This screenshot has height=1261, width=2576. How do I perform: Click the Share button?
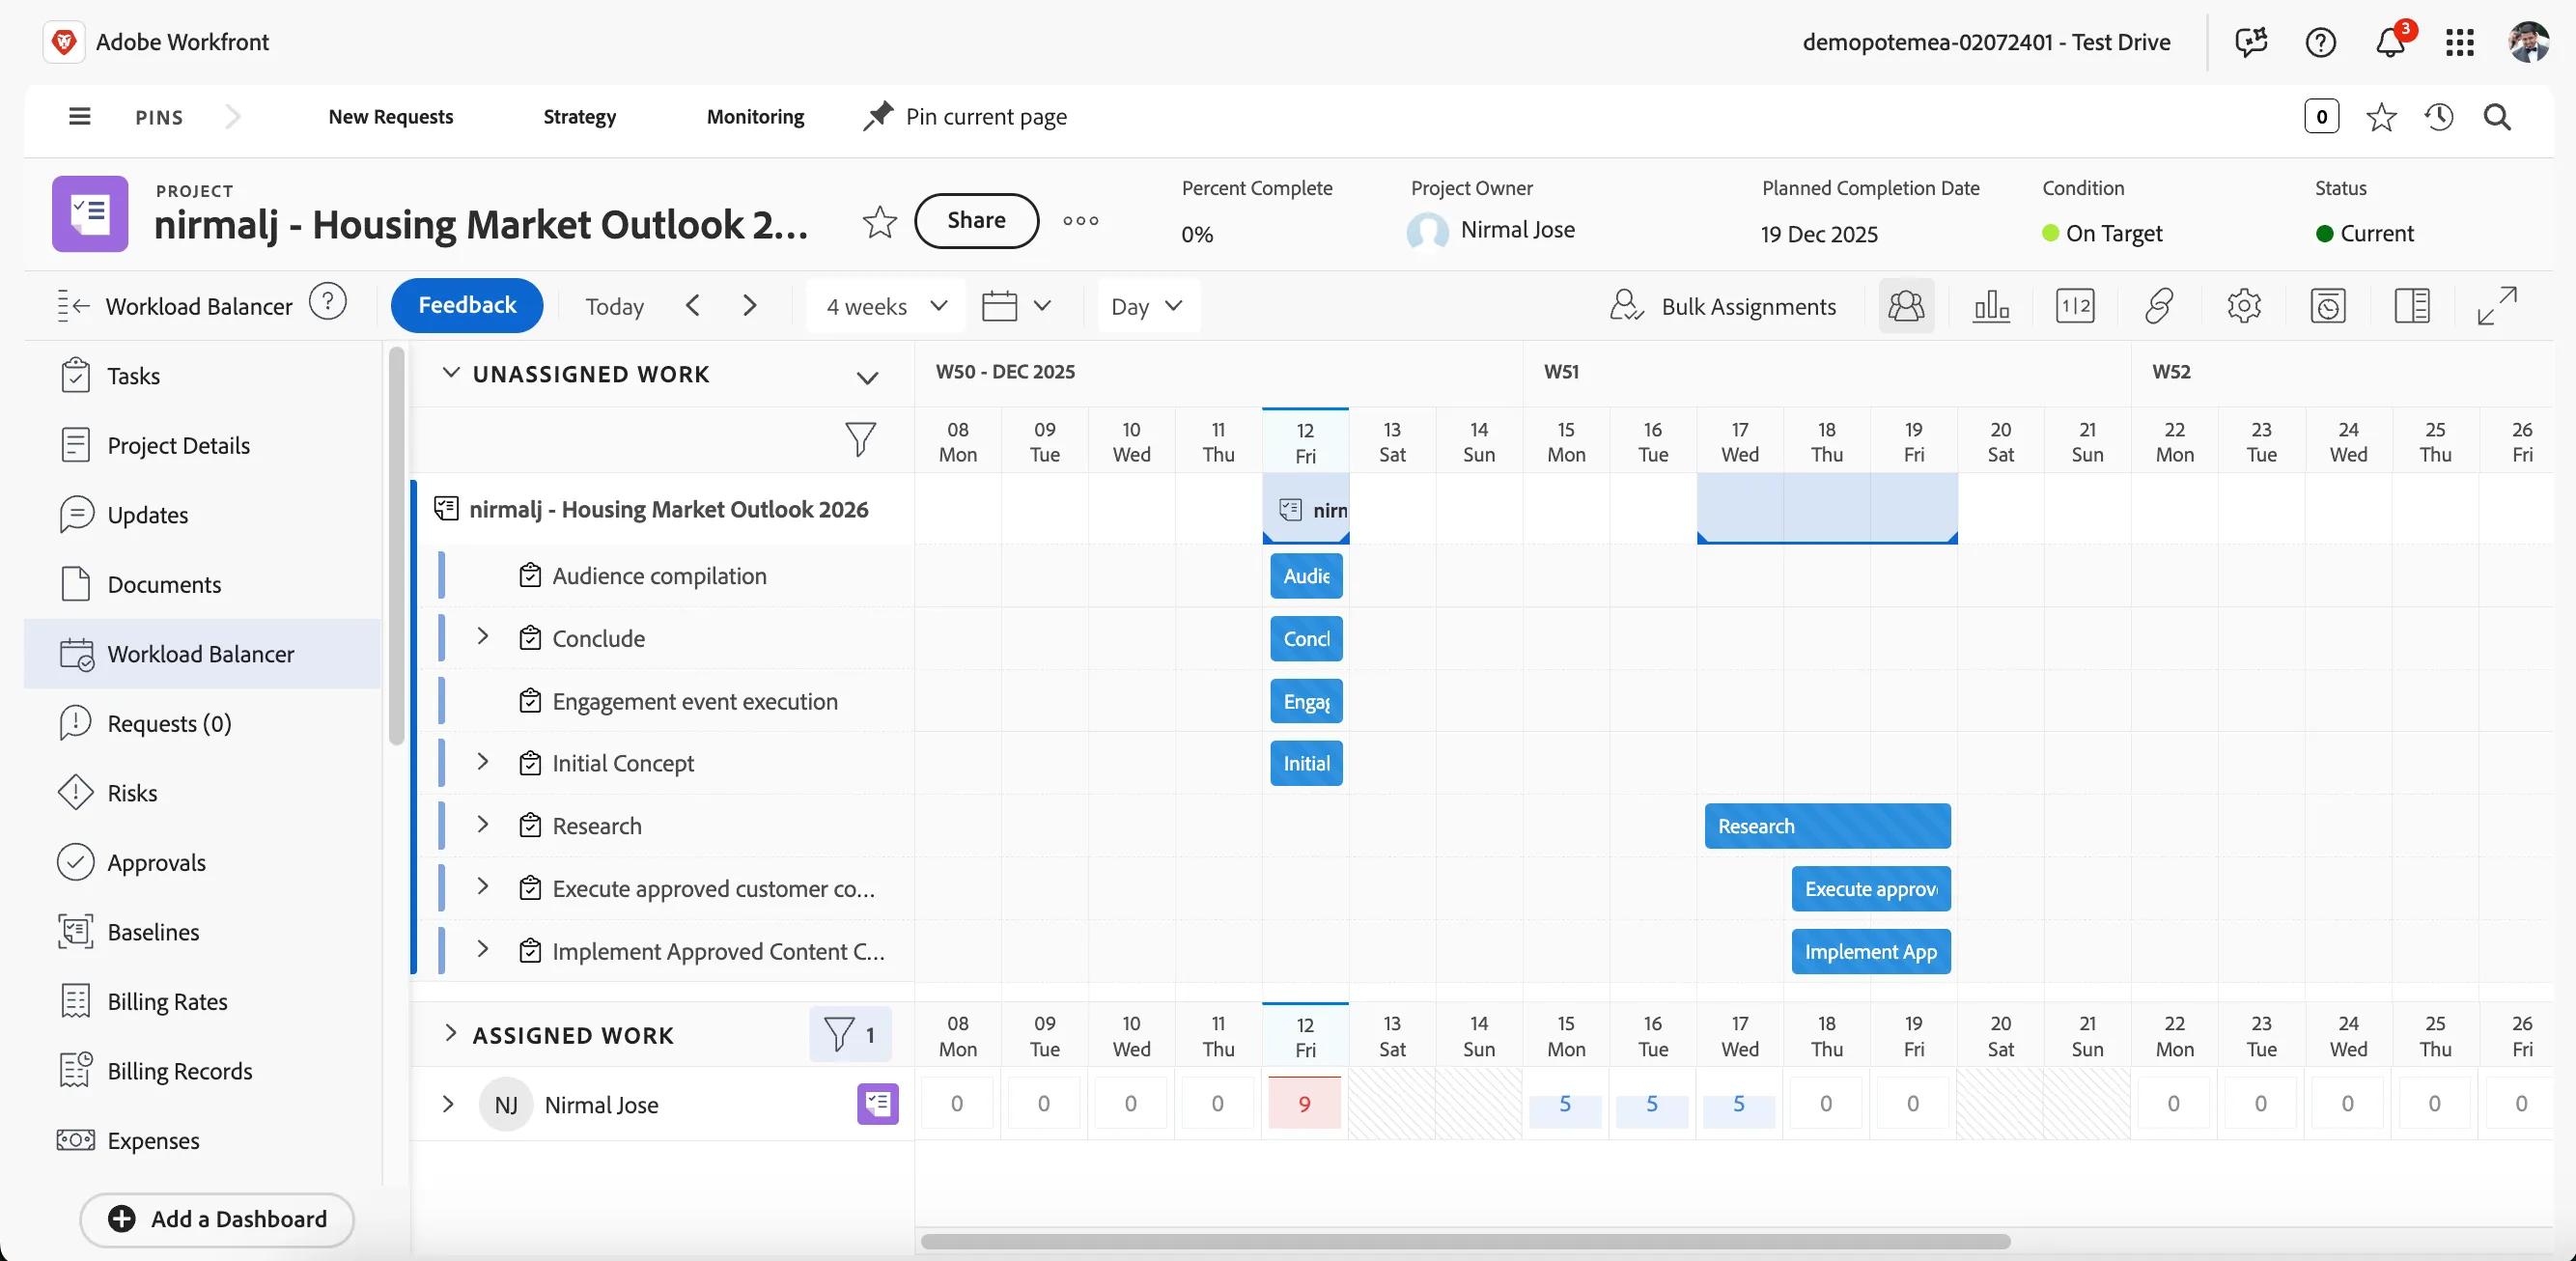click(x=976, y=220)
